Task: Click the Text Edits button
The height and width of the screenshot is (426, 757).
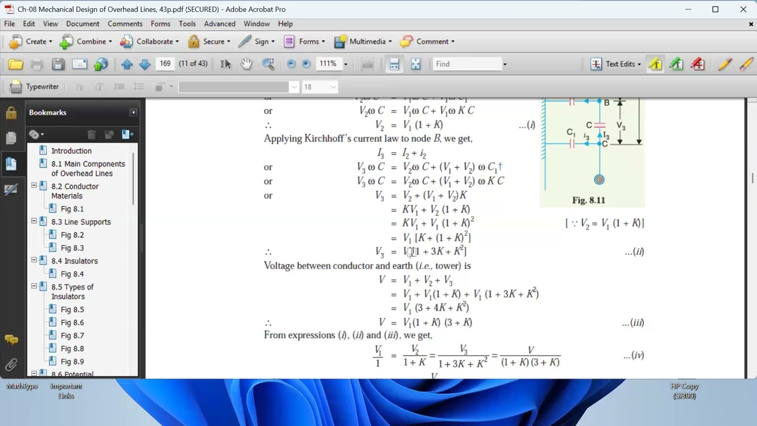Action: (x=615, y=64)
